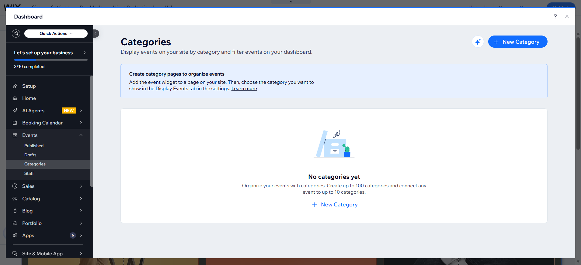This screenshot has height=265, width=581.
Task: Expand the Catalog chevron
Action: 81,199
